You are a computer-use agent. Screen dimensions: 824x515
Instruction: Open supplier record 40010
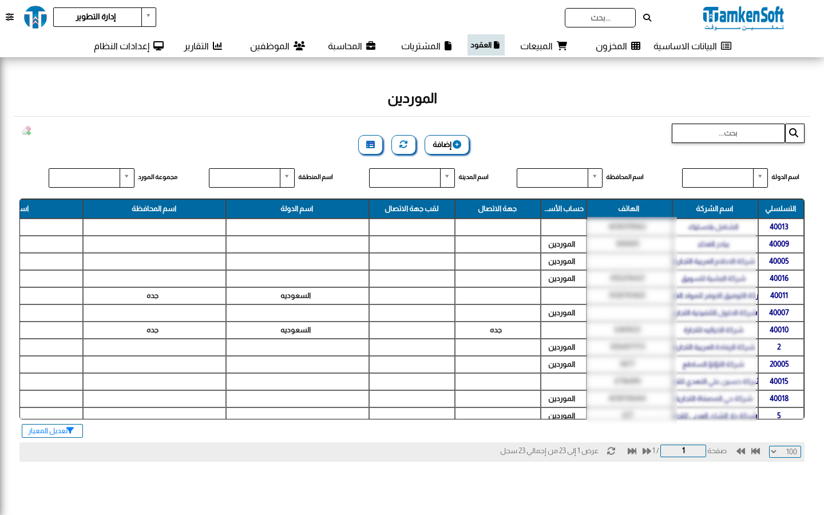click(779, 330)
